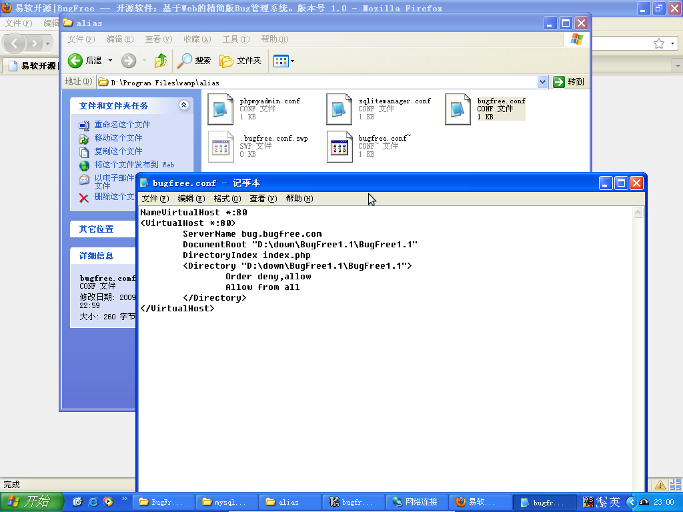Switch to the BugFr folder taskbar button
This screenshot has width=683, height=512.
pos(163,502)
